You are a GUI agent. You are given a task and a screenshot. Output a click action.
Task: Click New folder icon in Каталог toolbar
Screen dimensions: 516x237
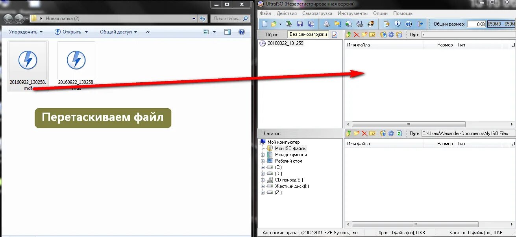357,133
